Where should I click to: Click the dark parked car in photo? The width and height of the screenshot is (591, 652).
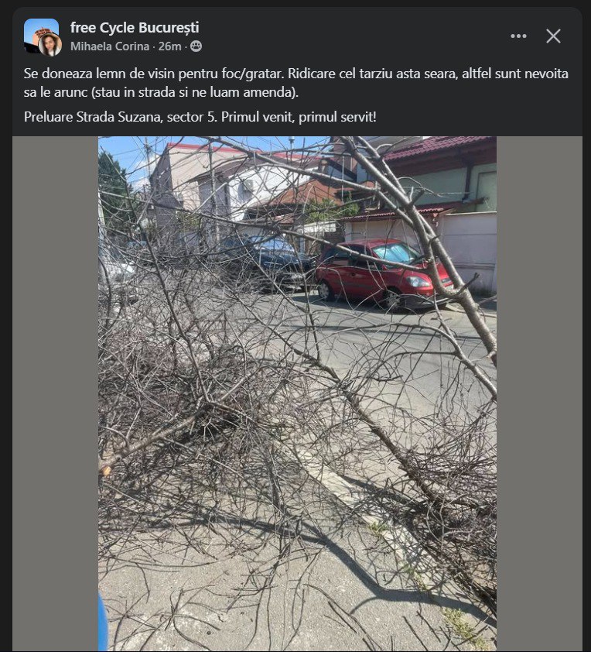click(270, 261)
